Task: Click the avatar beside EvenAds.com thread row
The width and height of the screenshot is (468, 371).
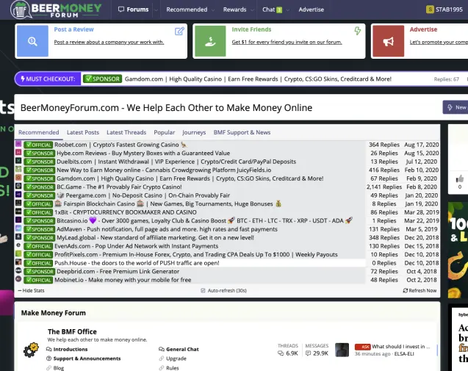Action: [x=18, y=246]
